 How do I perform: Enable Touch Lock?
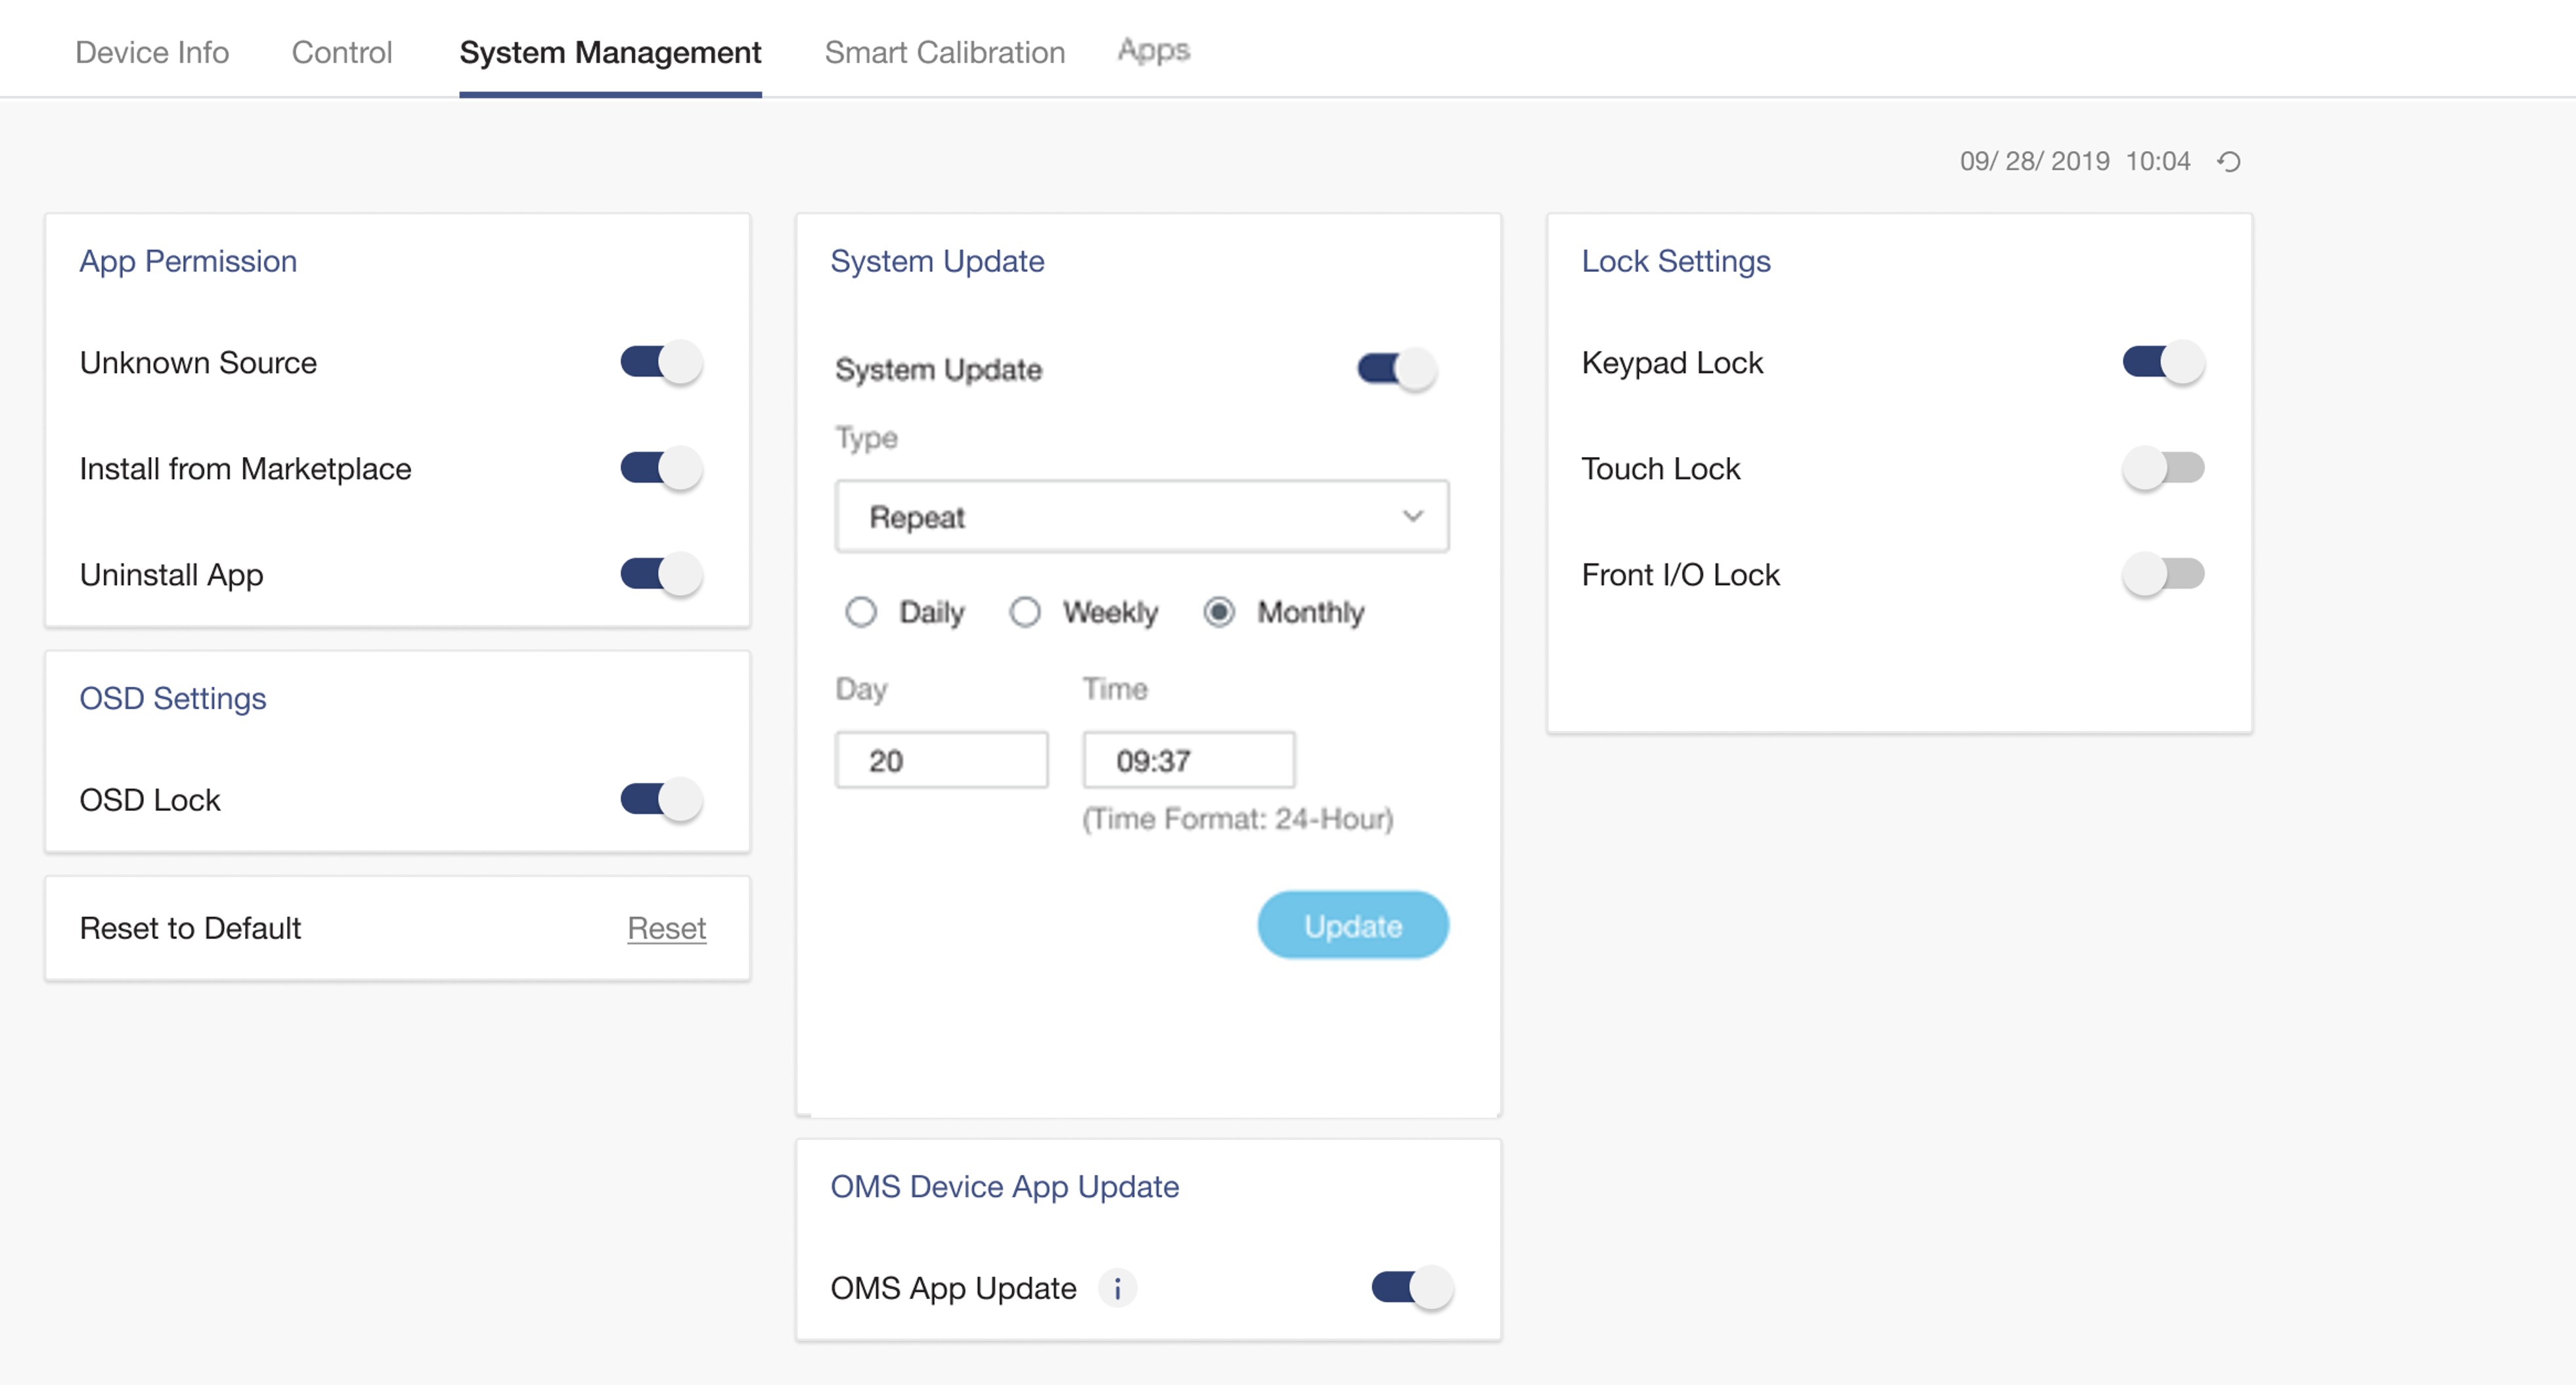pyautogui.click(x=2164, y=468)
